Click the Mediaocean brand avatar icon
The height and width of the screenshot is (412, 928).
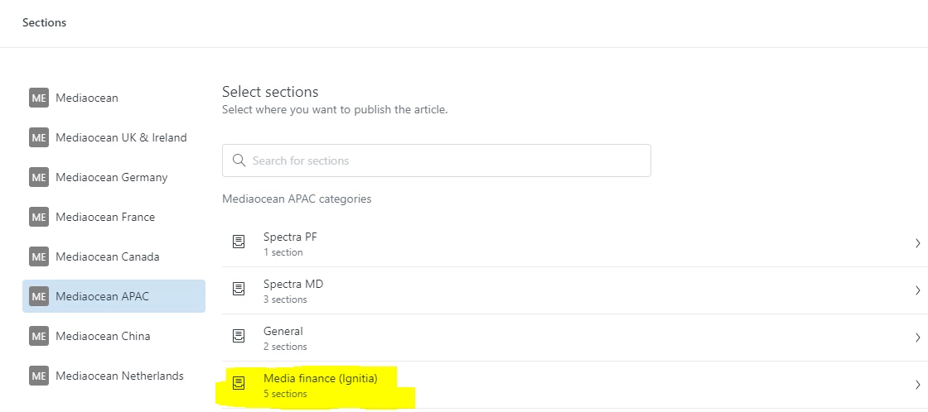pyautogui.click(x=39, y=98)
